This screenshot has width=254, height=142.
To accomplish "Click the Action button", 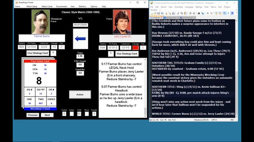I will tap(80, 95).
